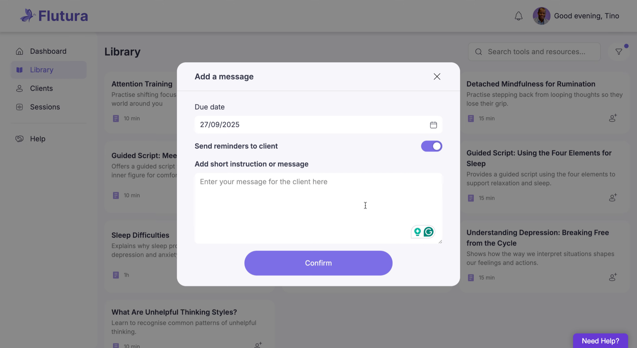Click the Need Help? button

tap(600, 341)
